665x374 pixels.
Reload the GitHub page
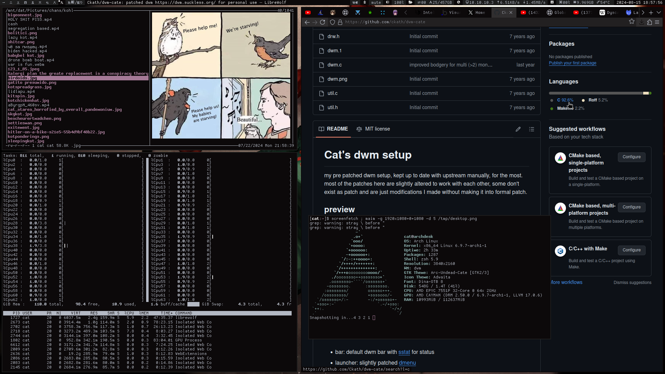(x=322, y=22)
